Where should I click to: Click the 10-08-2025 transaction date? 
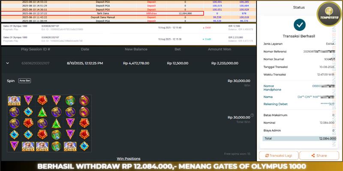(x=327, y=67)
